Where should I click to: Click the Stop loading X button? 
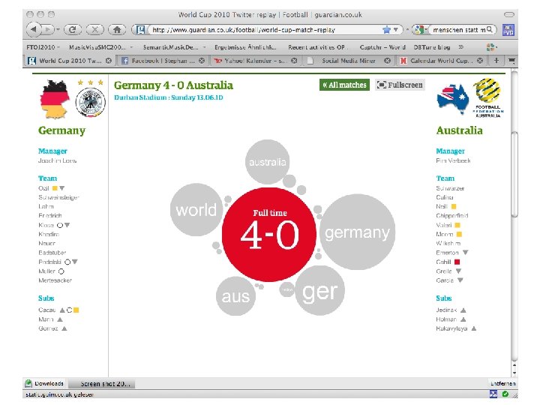click(94, 30)
